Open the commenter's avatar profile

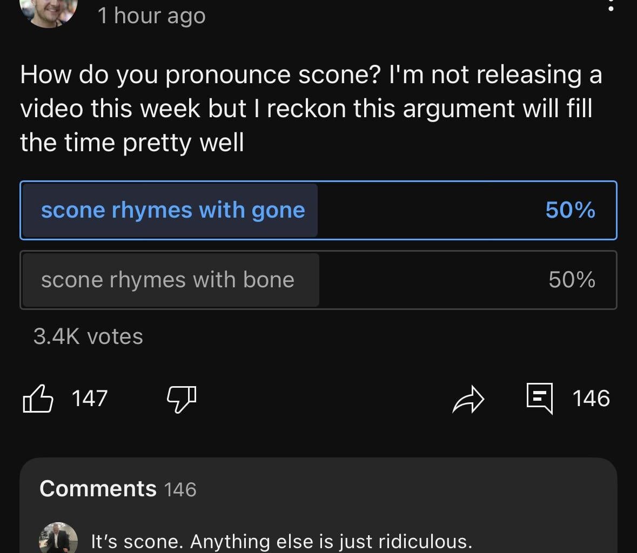tap(58, 539)
